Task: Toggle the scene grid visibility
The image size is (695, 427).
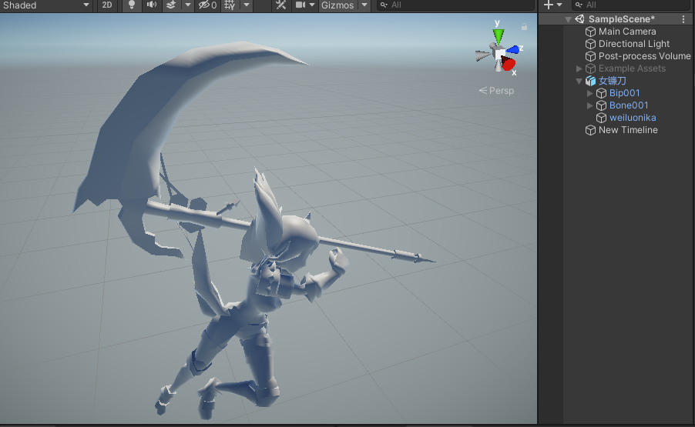Action: [x=230, y=5]
